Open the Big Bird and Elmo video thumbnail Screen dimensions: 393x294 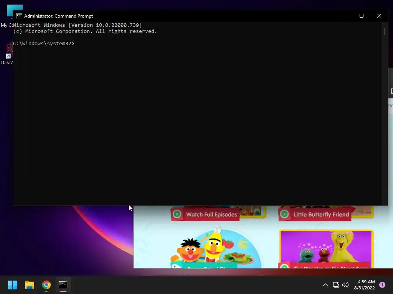(326, 249)
